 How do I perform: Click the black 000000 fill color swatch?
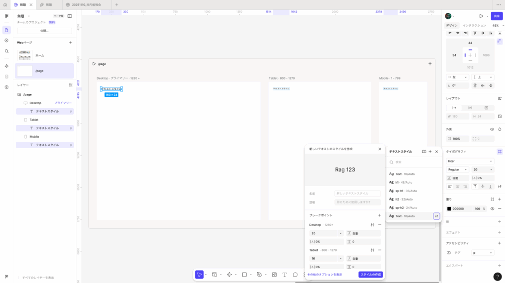(449, 208)
